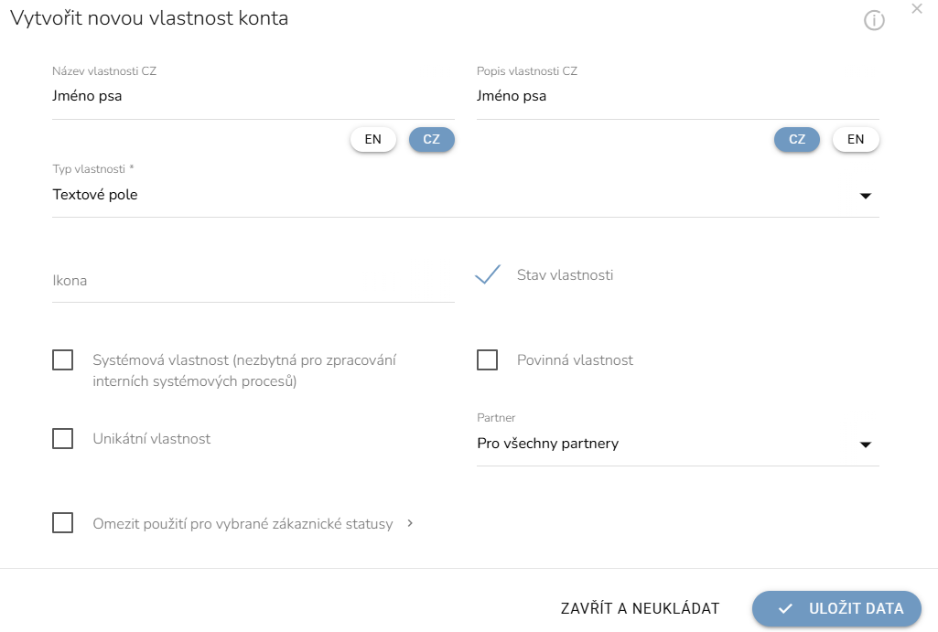Tick the Unikátní vlastnost checkbox
938x632 pixels.
[63, 438]
